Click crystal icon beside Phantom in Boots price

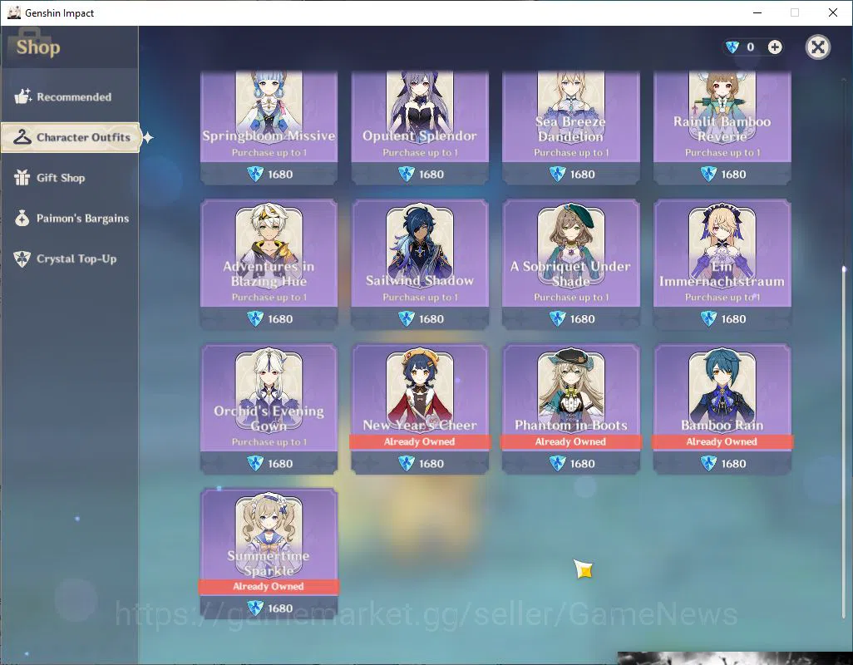(558, 463)
